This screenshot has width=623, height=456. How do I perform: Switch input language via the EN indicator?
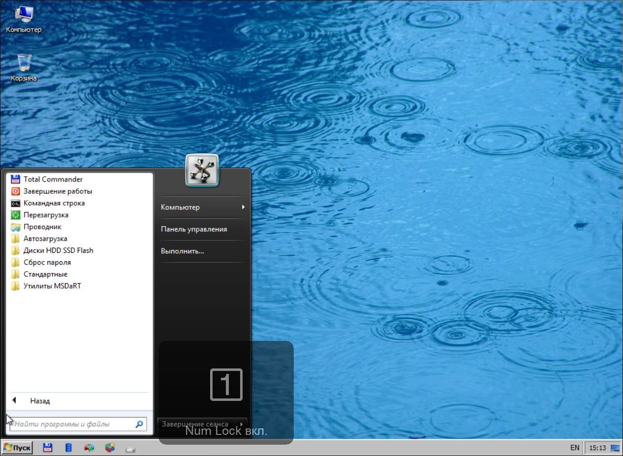point(575,448)
